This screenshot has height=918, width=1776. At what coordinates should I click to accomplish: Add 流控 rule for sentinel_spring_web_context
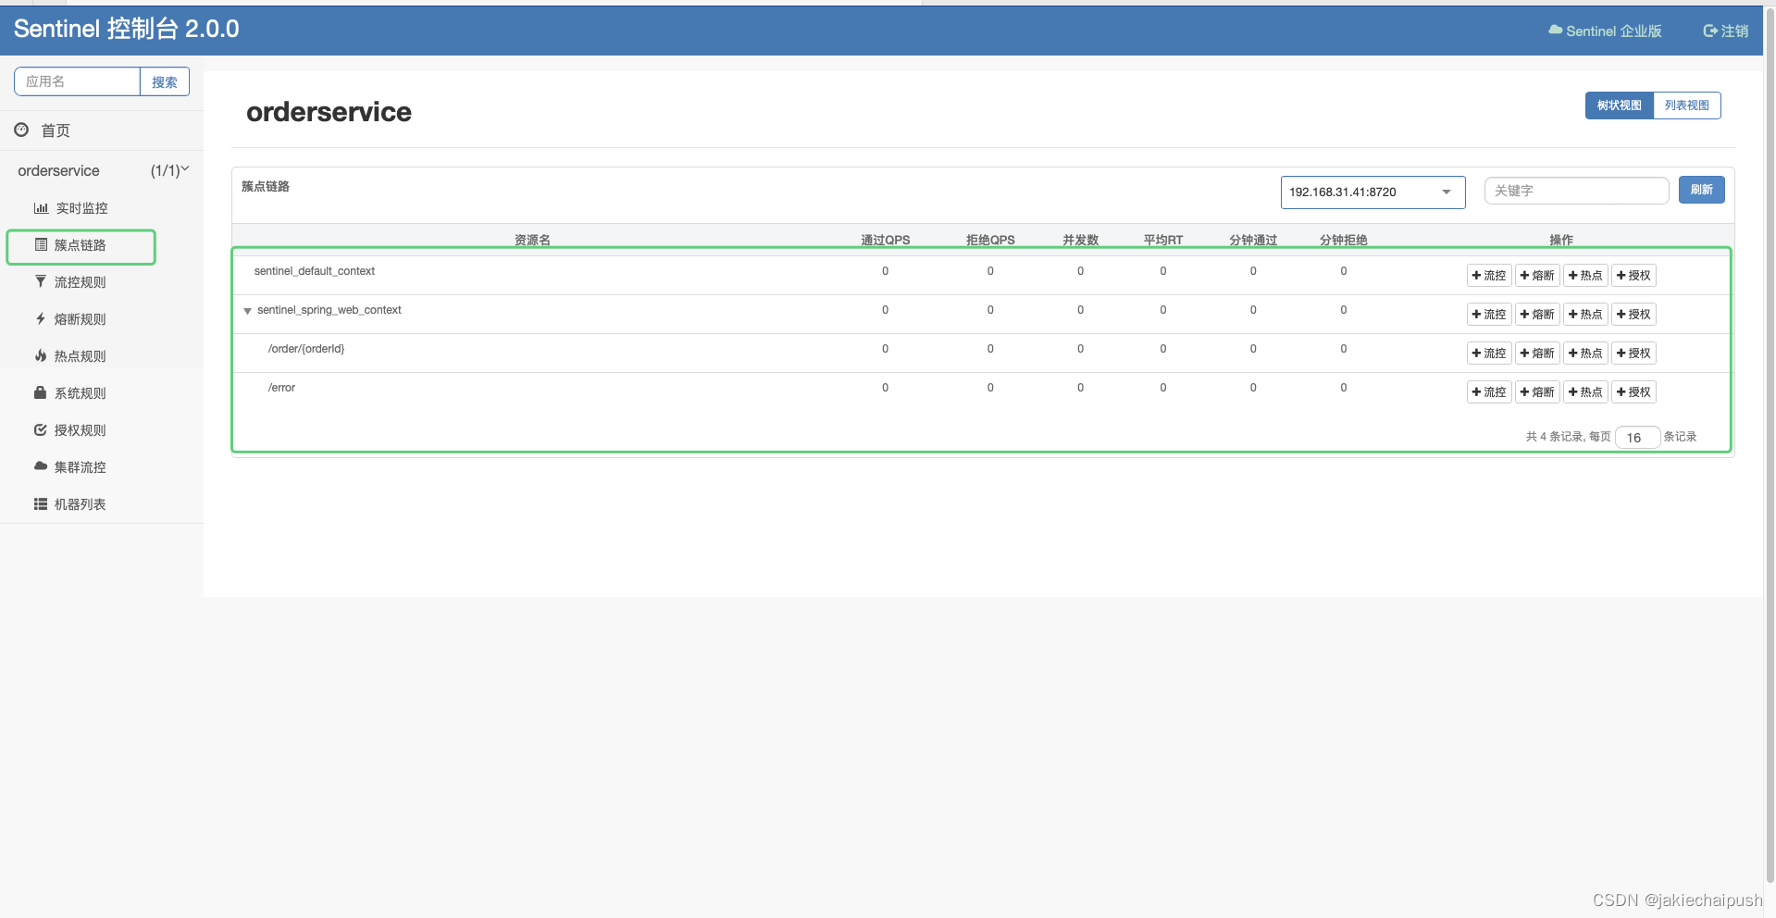pyautogui.click(x=1489, y=315)
